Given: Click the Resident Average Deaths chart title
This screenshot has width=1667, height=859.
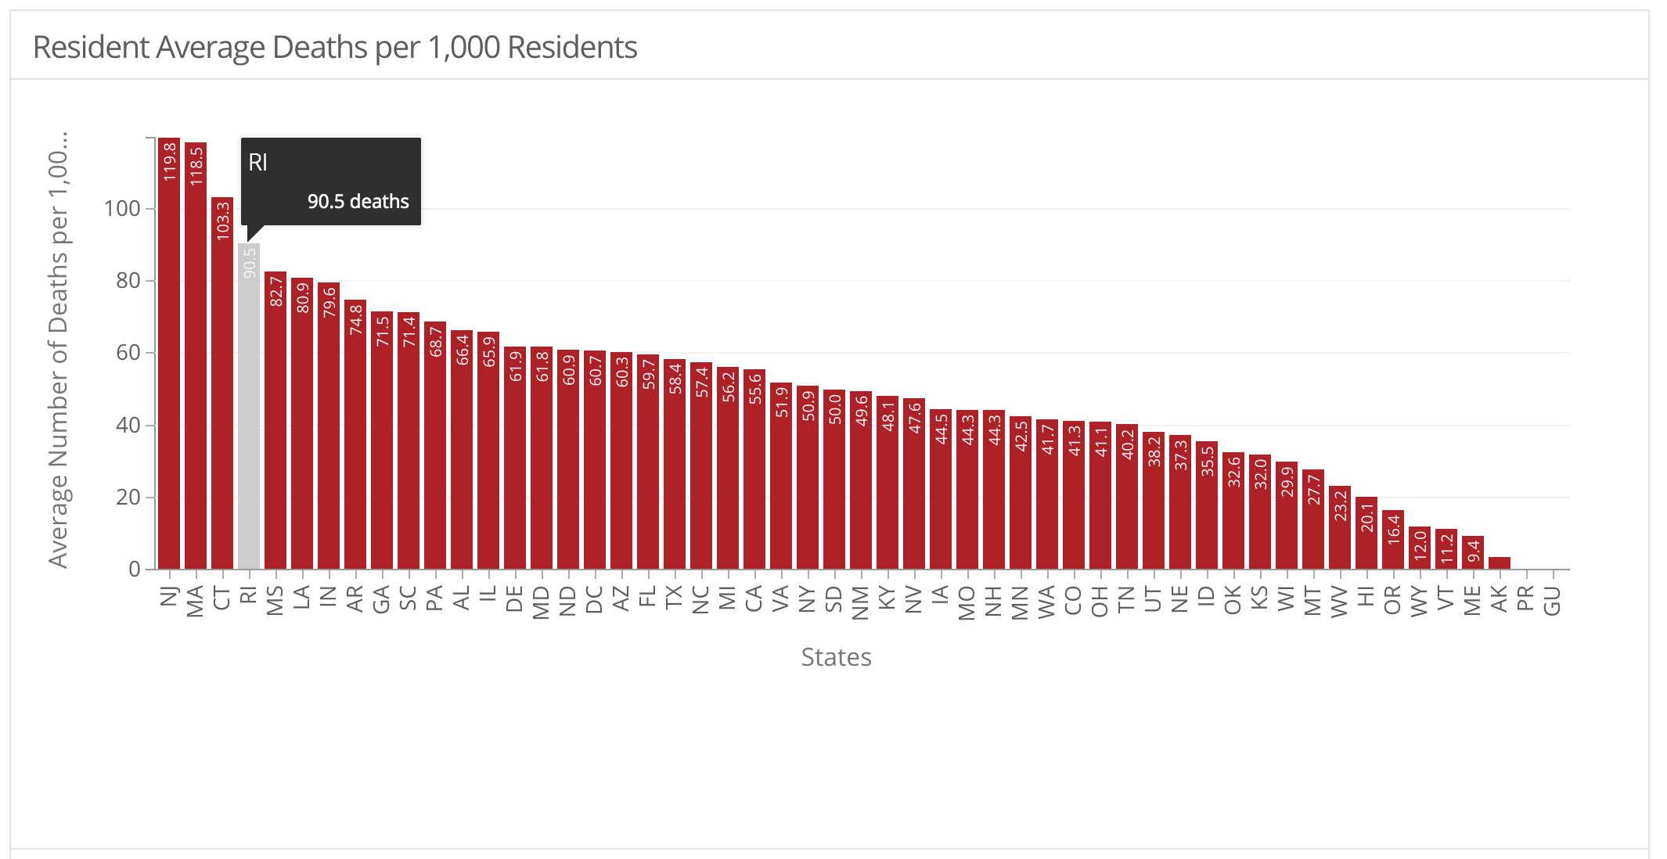Looking at the screenshot, I should (x=335, y=47).
